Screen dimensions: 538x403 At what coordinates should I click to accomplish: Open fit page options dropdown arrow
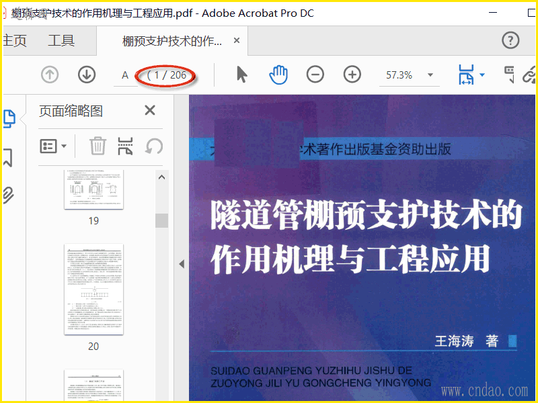pos(482,75)
